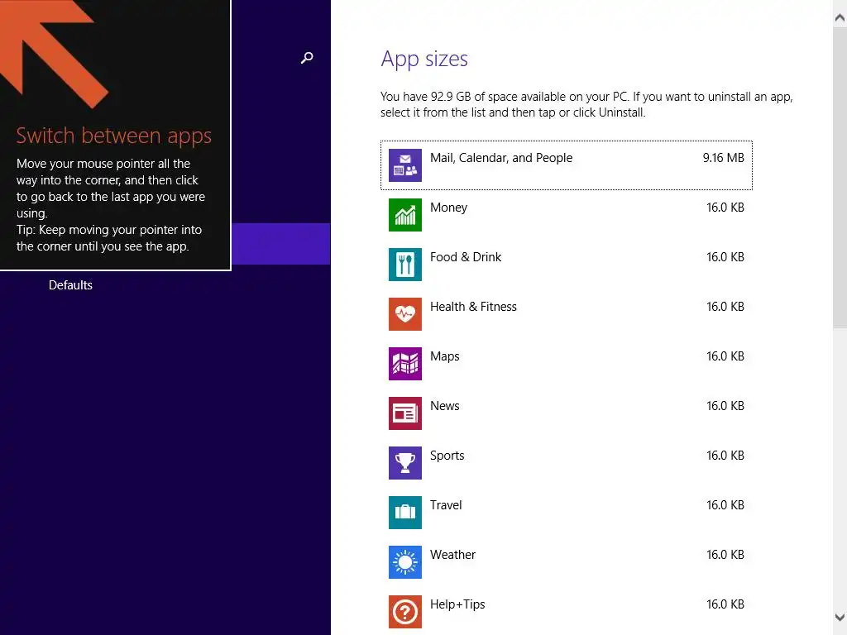
Task: Click the Food & Drink app icon
Action: coord(405,265)
